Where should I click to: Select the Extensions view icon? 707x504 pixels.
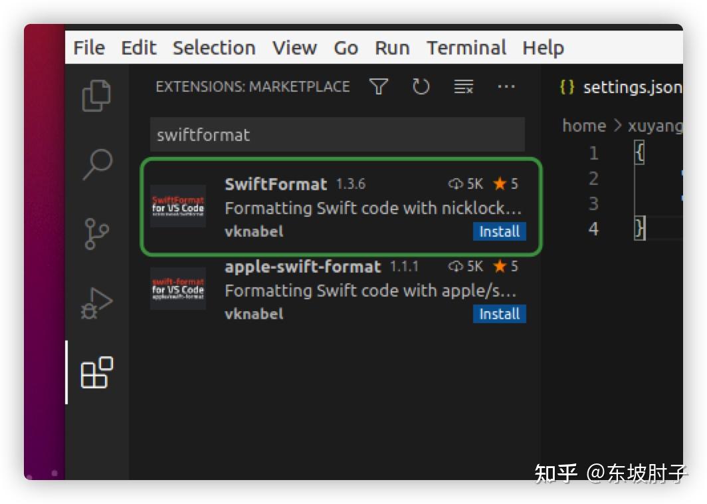[x=96, y=374]
